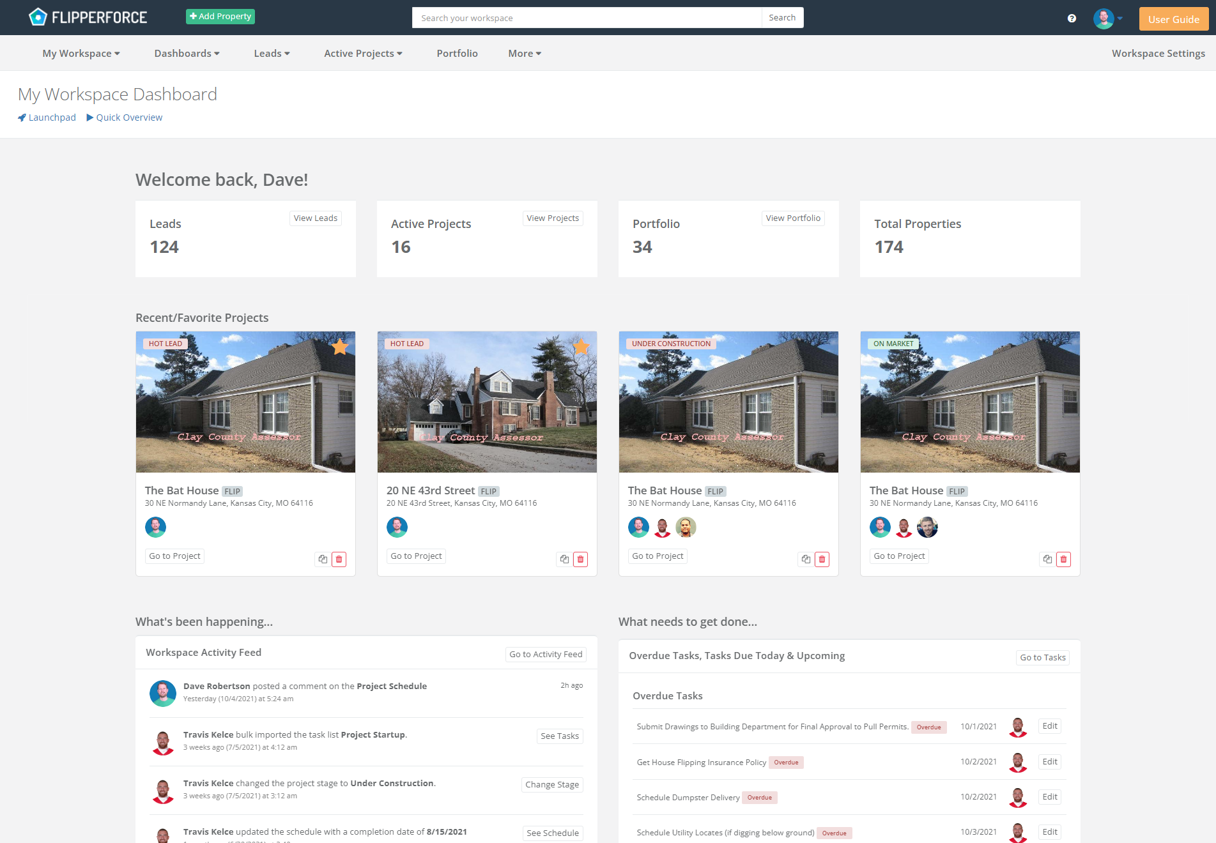1216x843 pixels.
Task: Click the Launchpad rocket icon
Action: 21,118
